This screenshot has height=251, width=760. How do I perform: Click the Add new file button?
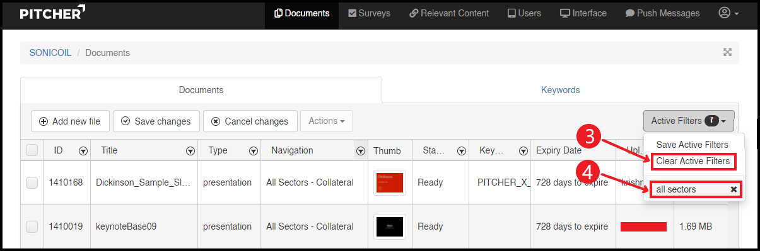pos(70,121)
